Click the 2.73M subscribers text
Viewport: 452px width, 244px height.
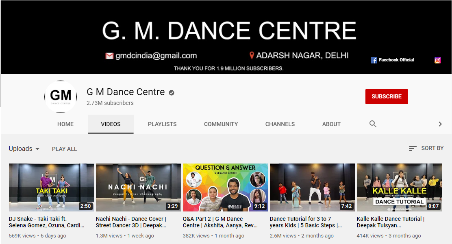click(110, 103)
